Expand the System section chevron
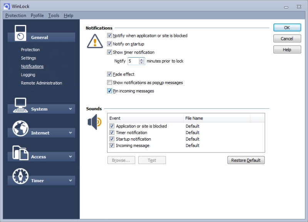 click(x=70, y=109)
